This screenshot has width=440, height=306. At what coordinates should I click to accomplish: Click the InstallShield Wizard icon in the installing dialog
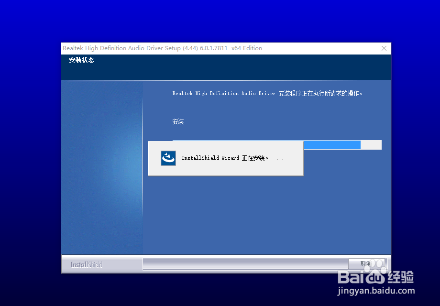[x=167, y=157]
